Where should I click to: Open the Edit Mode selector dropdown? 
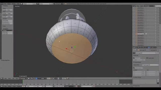(23, 78)
